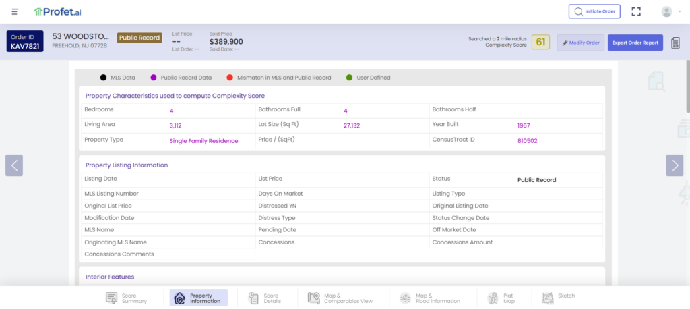
Task: Open Map & Comparables View tab
Action: tap(340, 298)
